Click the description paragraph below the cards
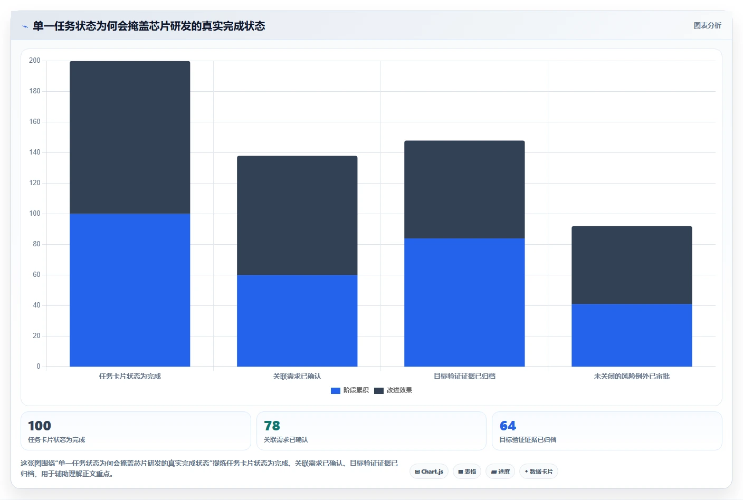743x500 pixels. coord(209,468)
